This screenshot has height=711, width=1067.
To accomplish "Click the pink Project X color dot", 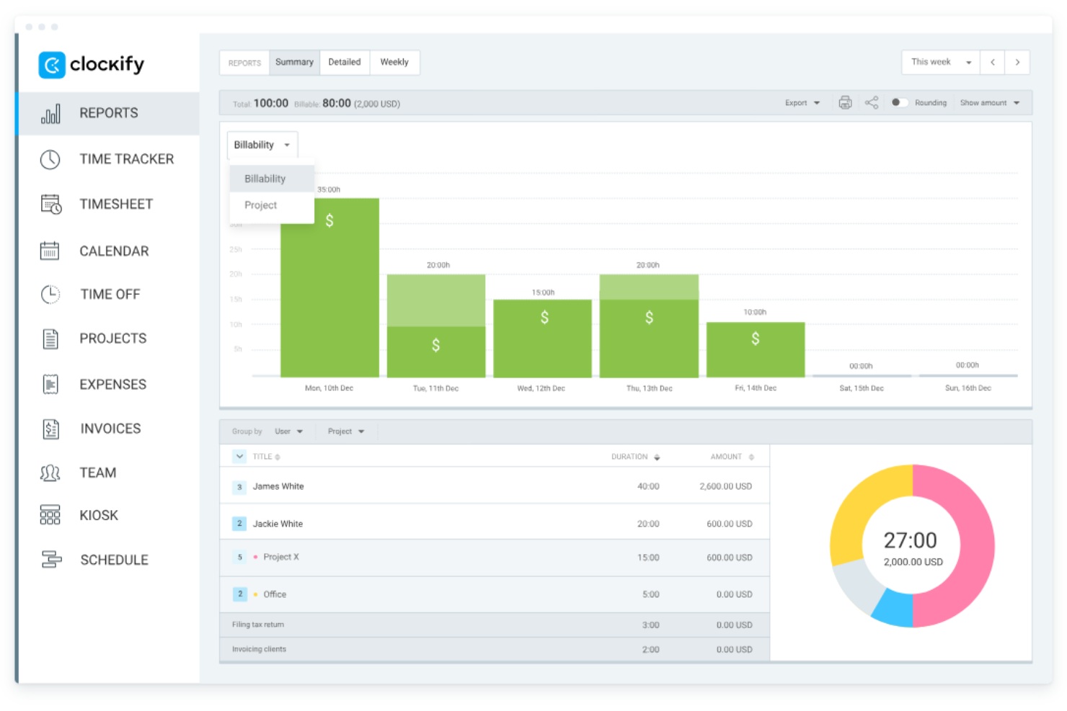I will pyautogui.click(x=256, y=556).
